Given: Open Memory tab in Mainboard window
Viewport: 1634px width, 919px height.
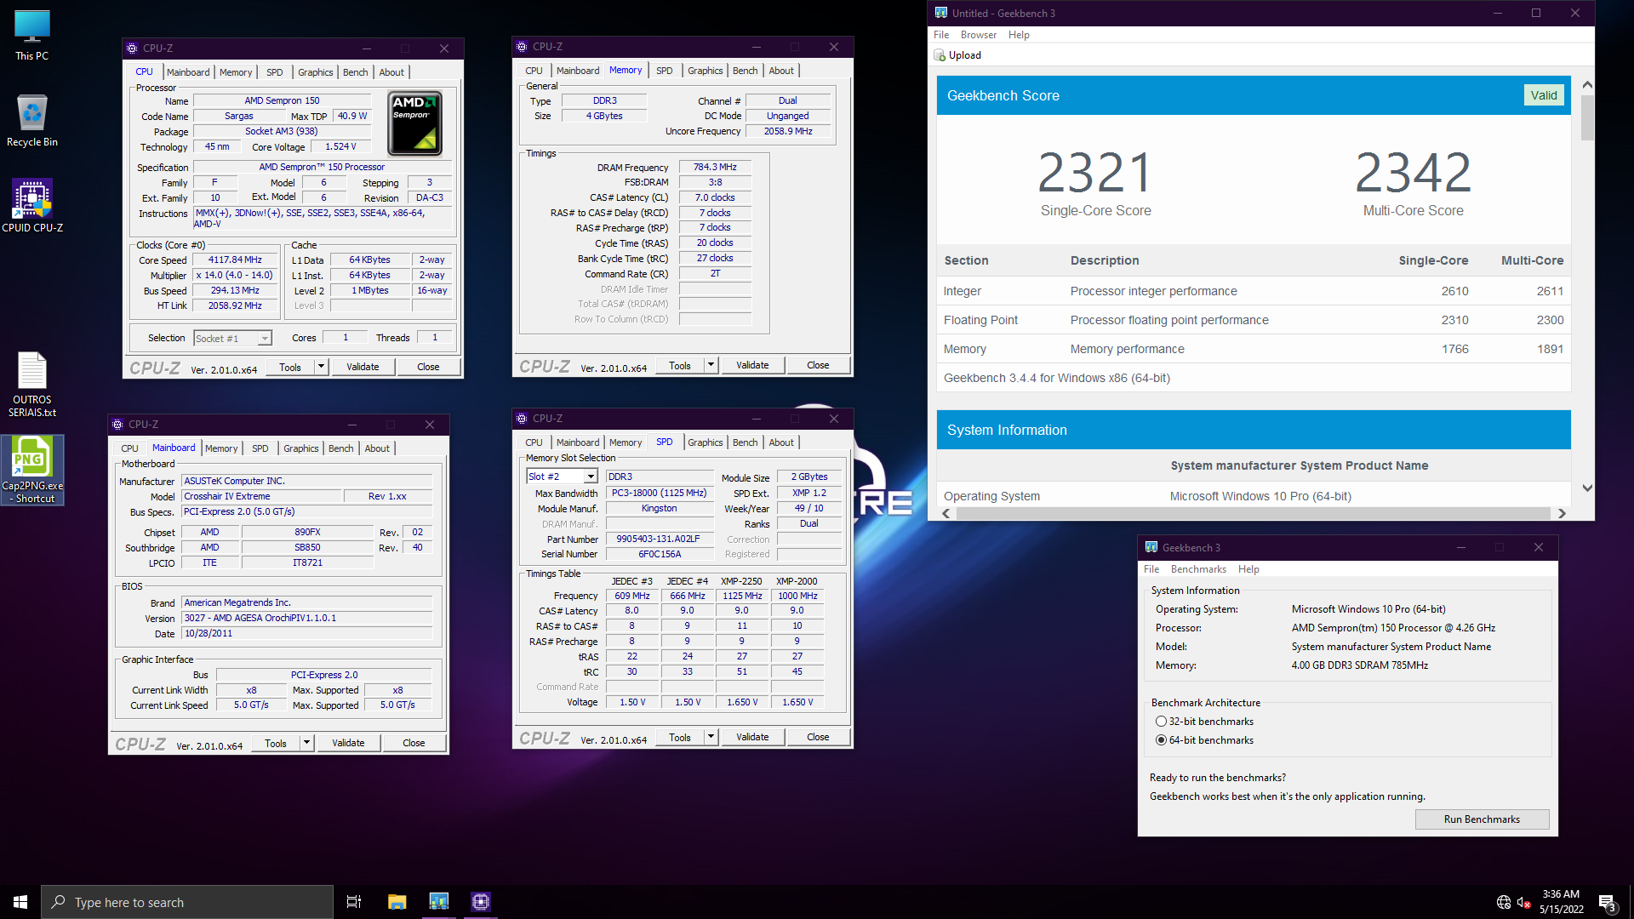Looking at the screenshot, I should [221, 448].
